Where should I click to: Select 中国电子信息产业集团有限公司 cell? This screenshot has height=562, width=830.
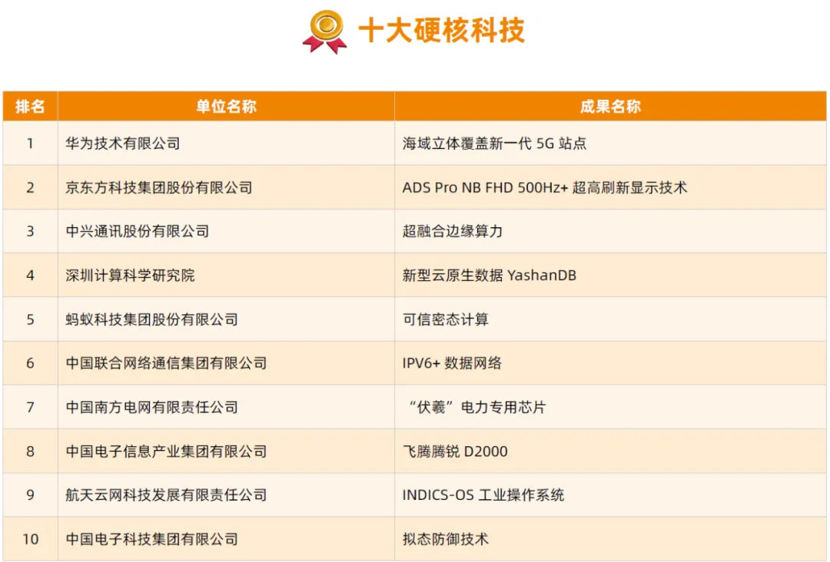[x=226, y=451]
